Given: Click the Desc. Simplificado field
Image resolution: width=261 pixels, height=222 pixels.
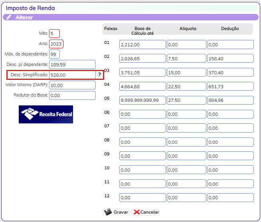Looking at the screenshot, I should click(72, 75).
